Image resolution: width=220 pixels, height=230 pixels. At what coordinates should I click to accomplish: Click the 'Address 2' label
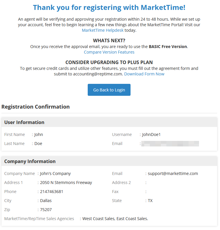122,183
